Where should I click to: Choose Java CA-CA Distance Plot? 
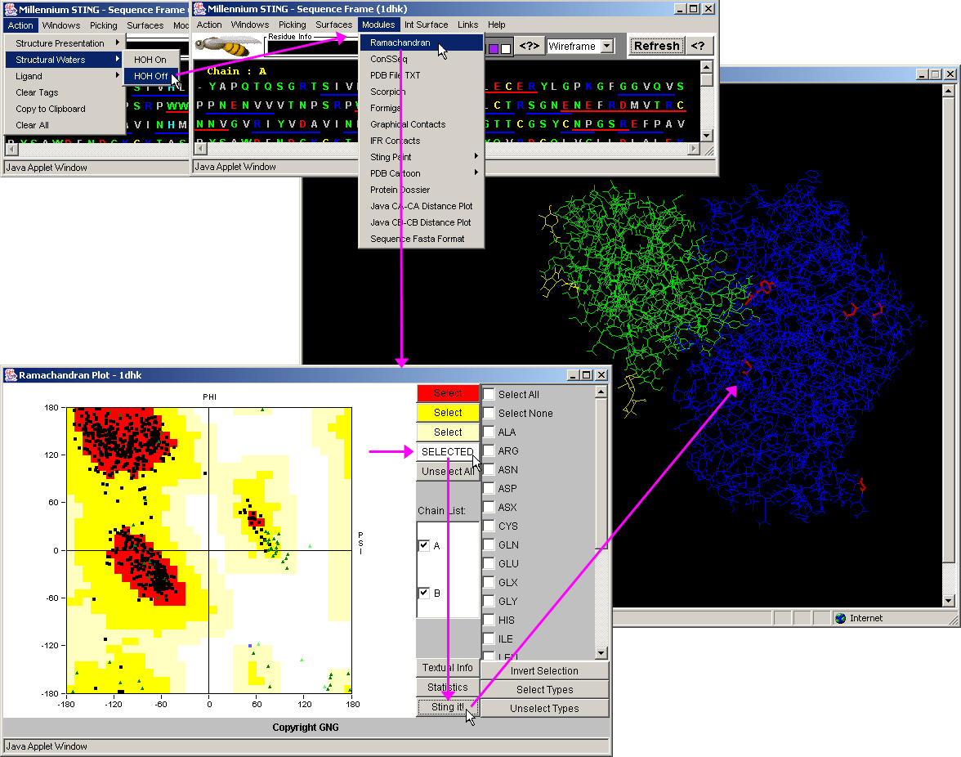(x=422, y=206)
